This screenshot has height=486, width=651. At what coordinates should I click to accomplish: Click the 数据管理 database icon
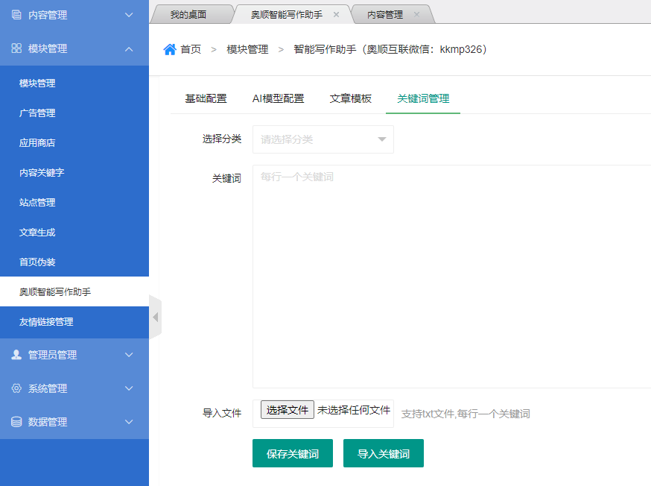[x=16, y=422]
